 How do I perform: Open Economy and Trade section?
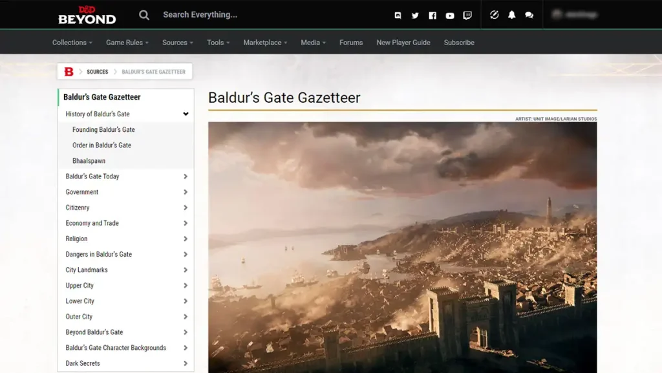92,223
